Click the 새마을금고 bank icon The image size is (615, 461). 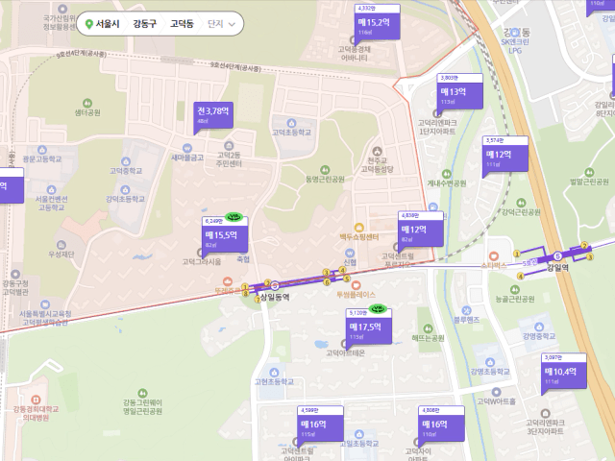coord(187,149)
